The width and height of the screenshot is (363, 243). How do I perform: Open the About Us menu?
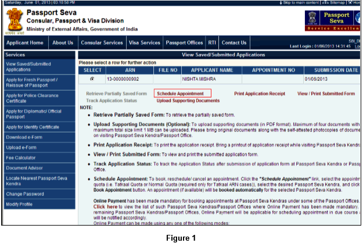pyautogui.click(x=63, y=42)
